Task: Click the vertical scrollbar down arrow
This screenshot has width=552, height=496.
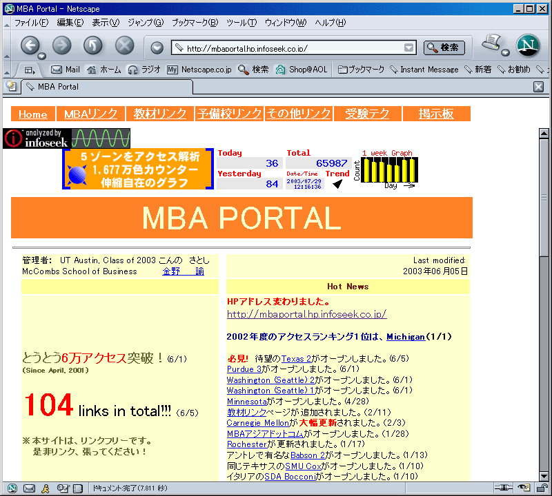Action: (544, 476)
